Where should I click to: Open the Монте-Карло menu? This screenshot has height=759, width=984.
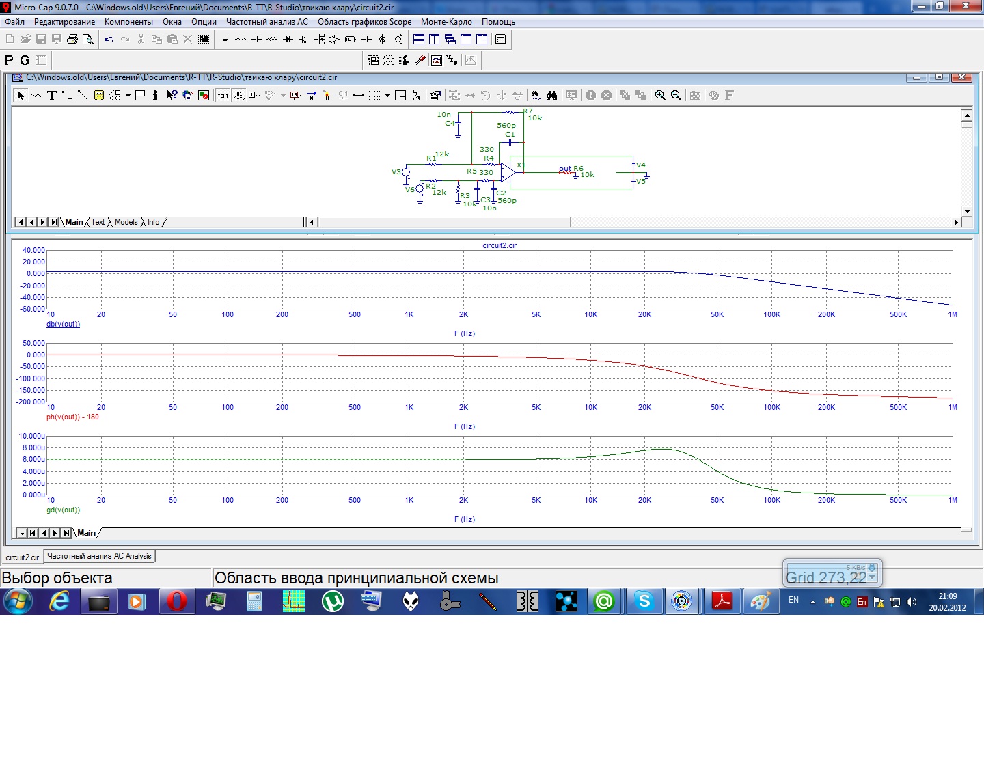446,22
